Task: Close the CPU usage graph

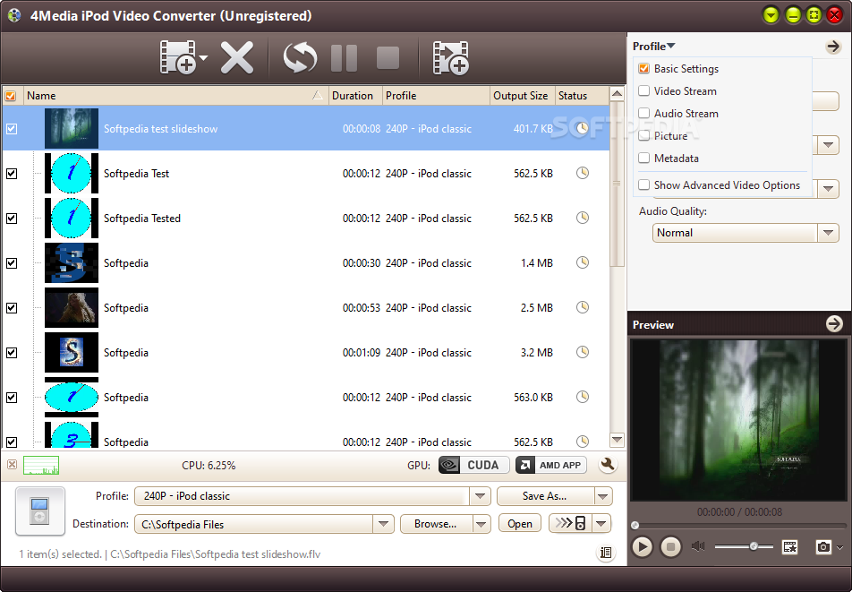Action: click(x=12, y=465)
